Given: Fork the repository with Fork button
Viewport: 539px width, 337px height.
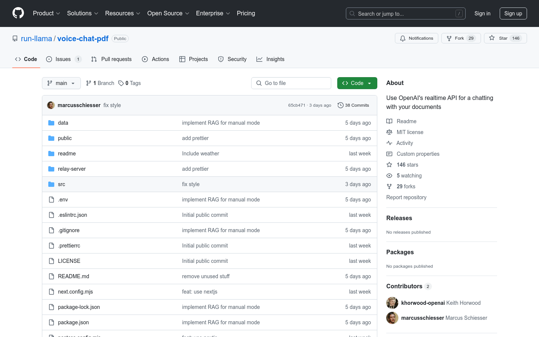Looking at the screenshot, I should [x=461, y=38].
